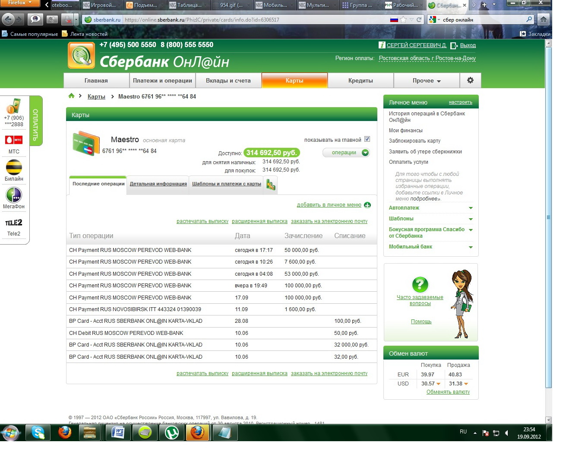Click the Maestro card image
Image resolution: width=566 pixels, height=452 pixels.
(86, 143)
